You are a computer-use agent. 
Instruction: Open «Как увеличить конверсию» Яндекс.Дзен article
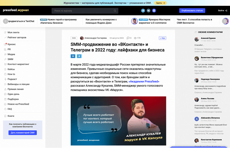pyautogui.click(x=101, y=21)
